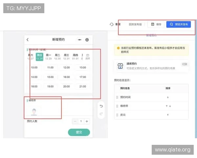Click the 预约时间 row label
Screen dimensions: 197x158
pyautogui.click(x=125, y=97)
